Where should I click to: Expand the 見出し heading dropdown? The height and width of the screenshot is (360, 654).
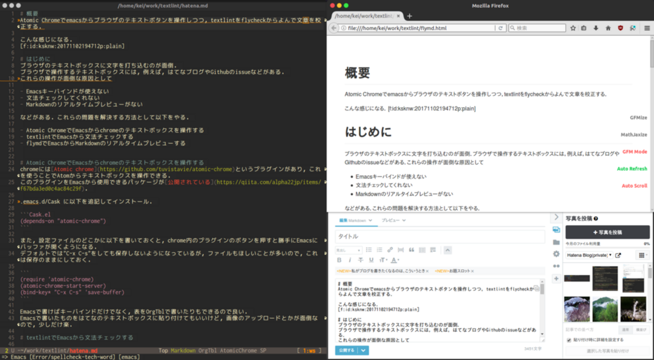click(349, 250)
